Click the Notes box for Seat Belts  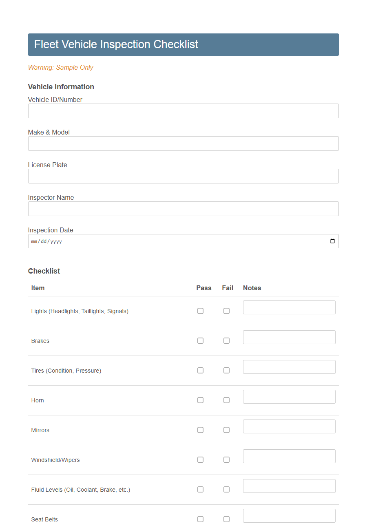[x=289, y=515]
